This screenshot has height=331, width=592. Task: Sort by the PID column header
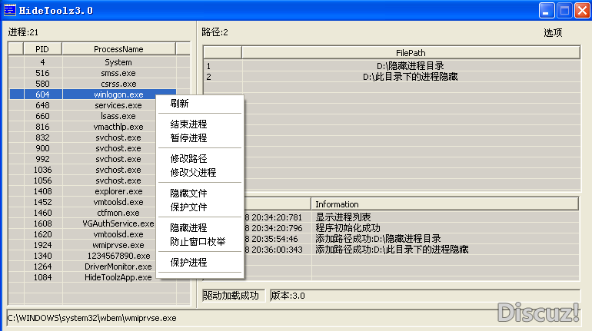point(42,49)
